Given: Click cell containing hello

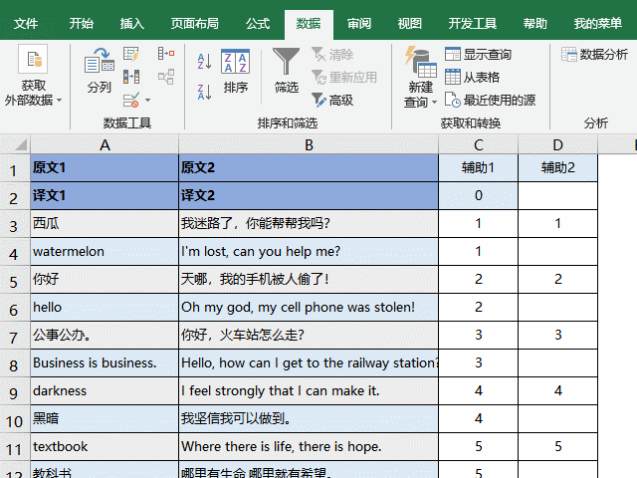Looking at the screenshot, I should point(105,308).
